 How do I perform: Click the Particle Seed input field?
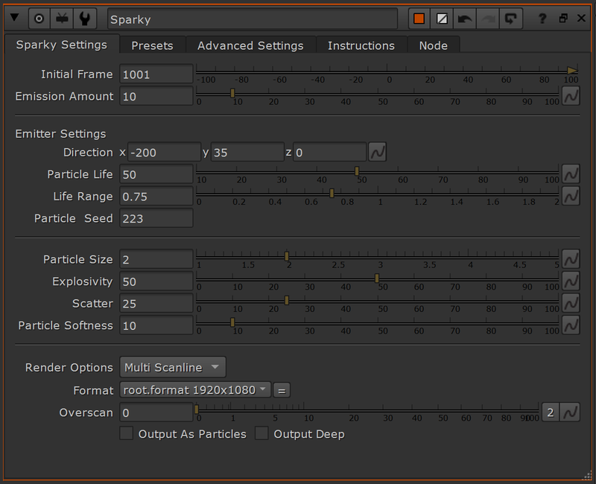156,218
